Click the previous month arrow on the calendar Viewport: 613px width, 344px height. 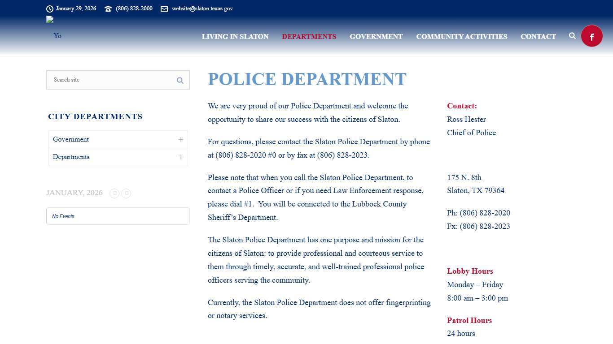[114, 193]
